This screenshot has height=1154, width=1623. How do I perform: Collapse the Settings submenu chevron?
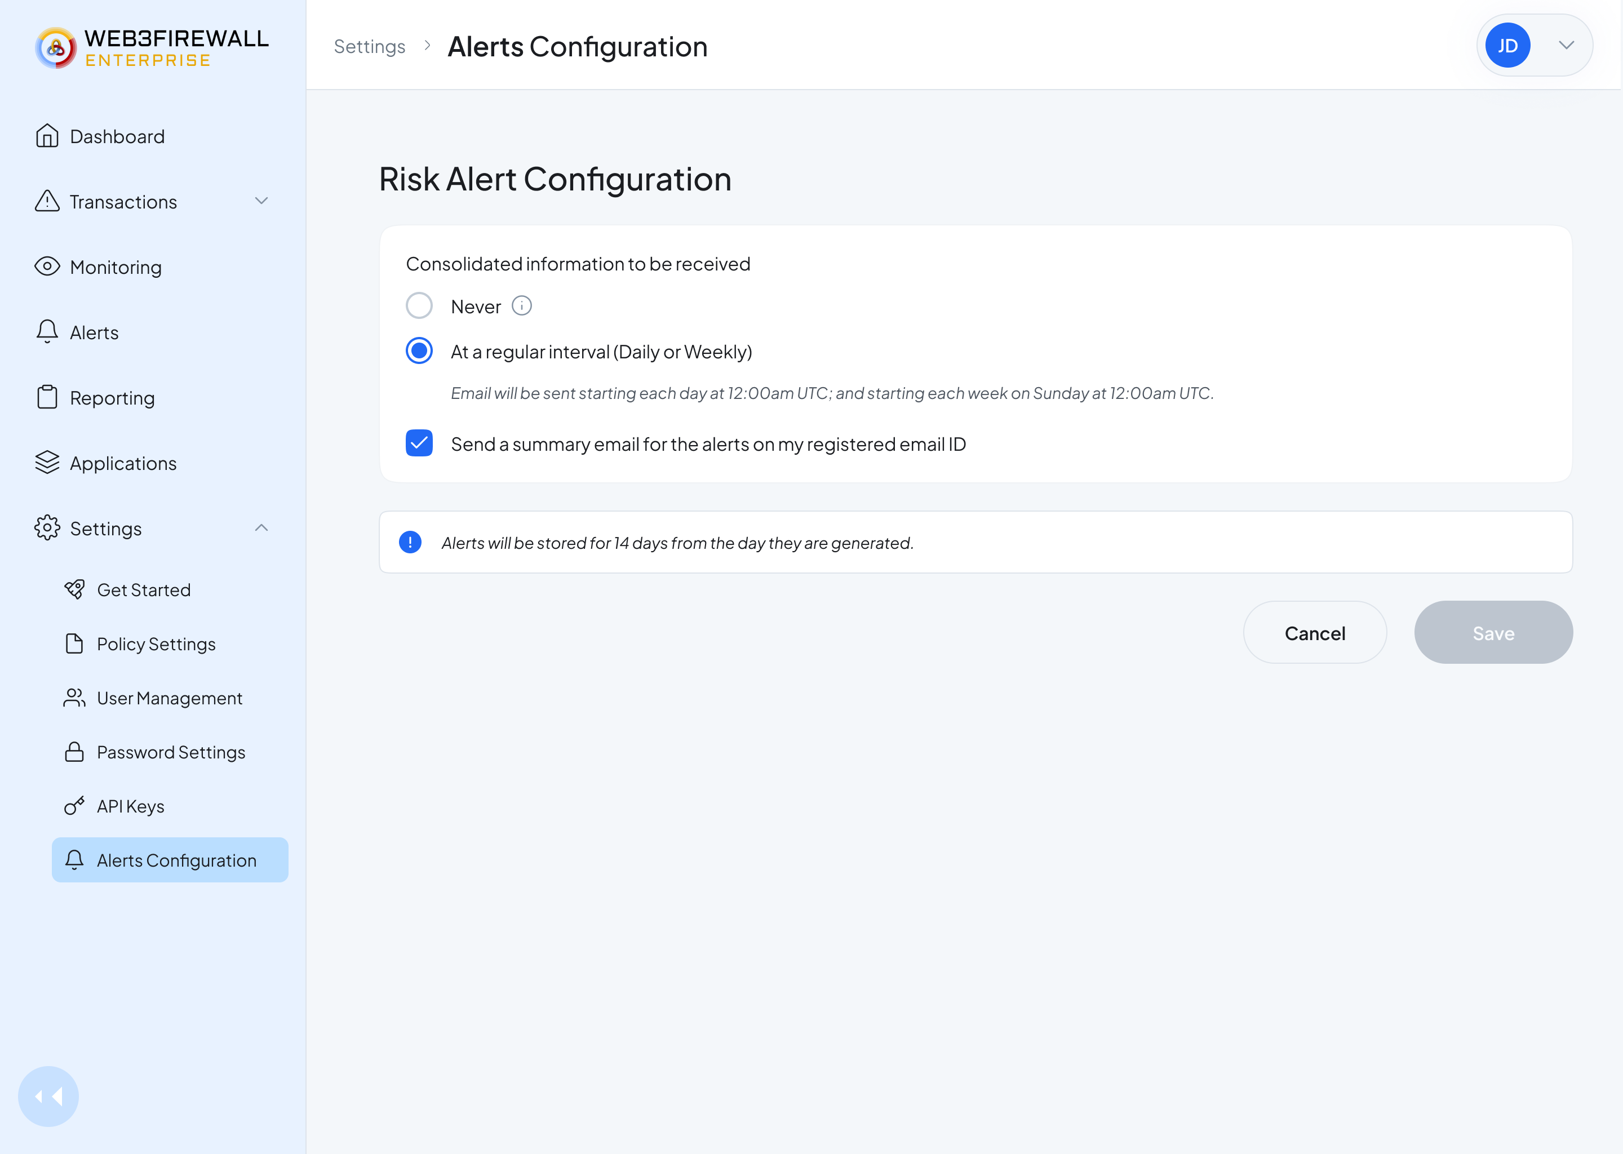(x=261, y=528)
